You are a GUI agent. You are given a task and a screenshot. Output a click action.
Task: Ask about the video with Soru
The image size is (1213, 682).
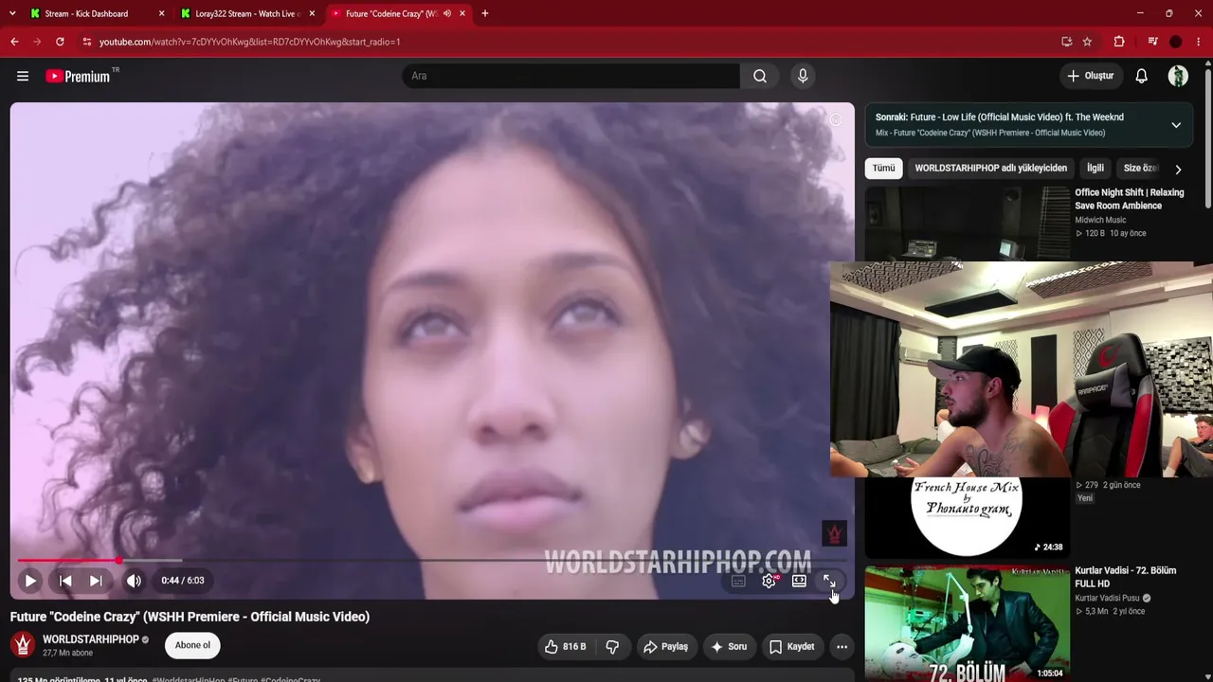[x=729, y=647]
